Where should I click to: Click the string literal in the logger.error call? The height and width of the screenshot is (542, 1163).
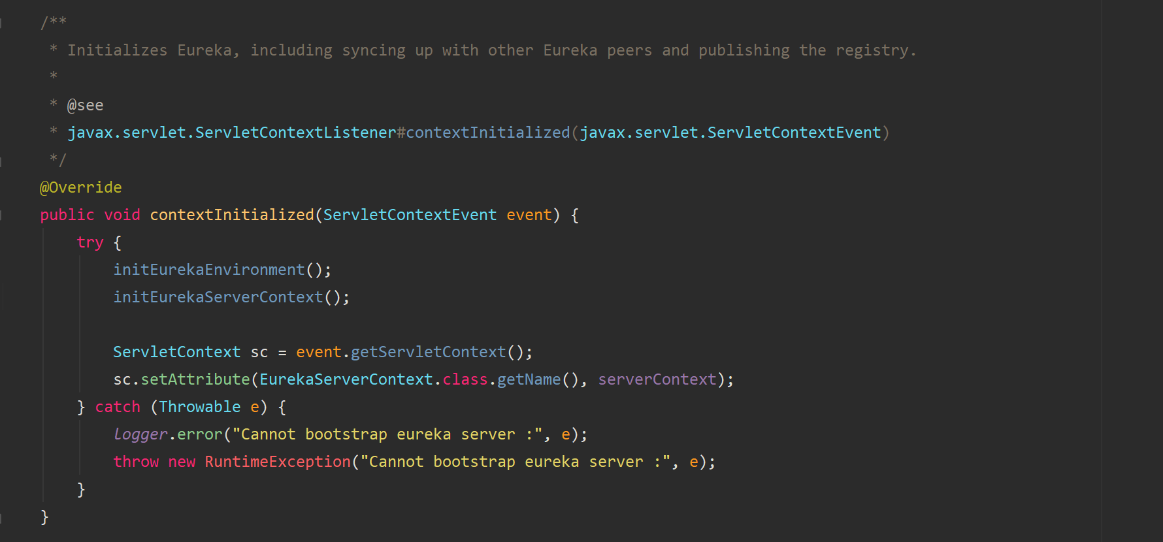387,434
